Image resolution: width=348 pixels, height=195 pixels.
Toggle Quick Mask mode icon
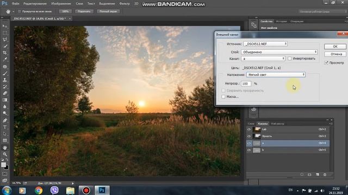[x=5, y=174]
